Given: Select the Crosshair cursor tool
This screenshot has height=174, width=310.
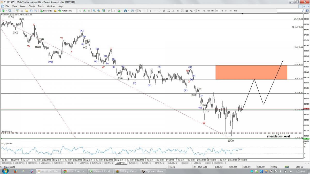Looking at the screenshot, I should pos(144,11).
